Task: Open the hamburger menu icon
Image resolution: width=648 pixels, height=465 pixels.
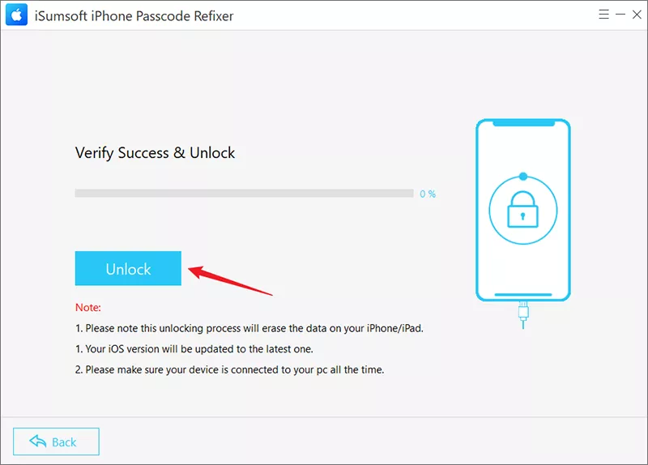Action: (x=603, y=15)
